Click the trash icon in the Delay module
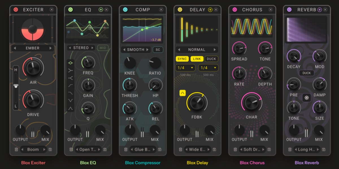 coord(181,150)
